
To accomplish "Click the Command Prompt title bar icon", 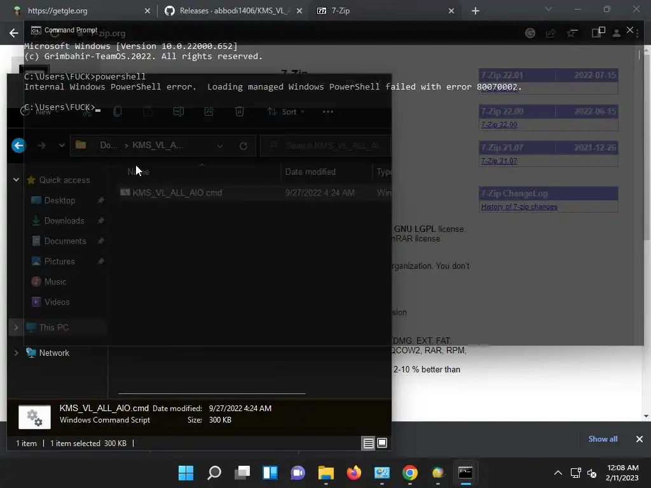I will 36,30.
